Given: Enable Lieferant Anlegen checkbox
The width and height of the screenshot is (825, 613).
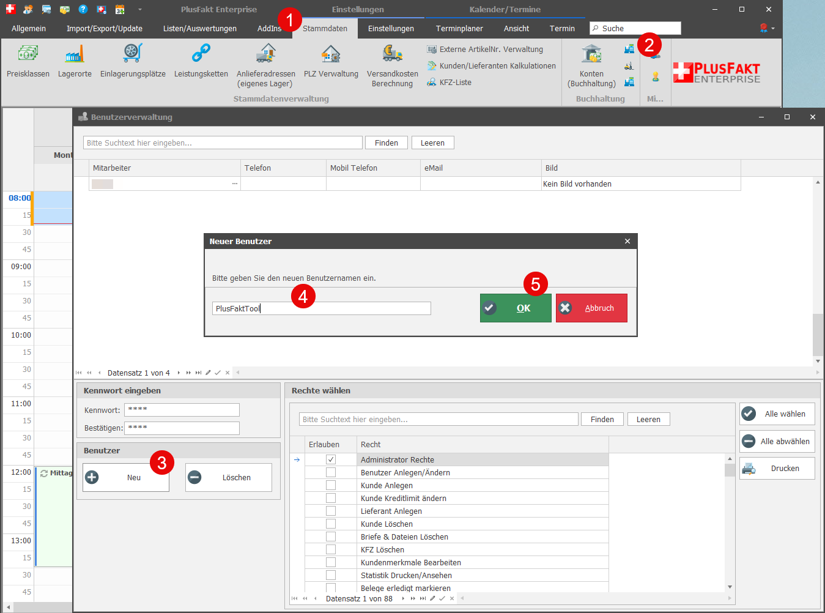Looking at the screenshot, I should click(331, 511).
